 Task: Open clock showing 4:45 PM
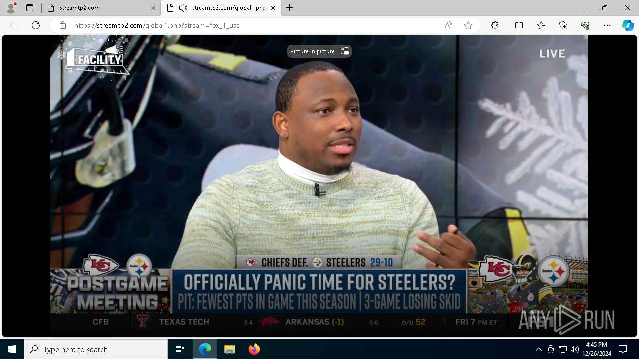point(596,349)
